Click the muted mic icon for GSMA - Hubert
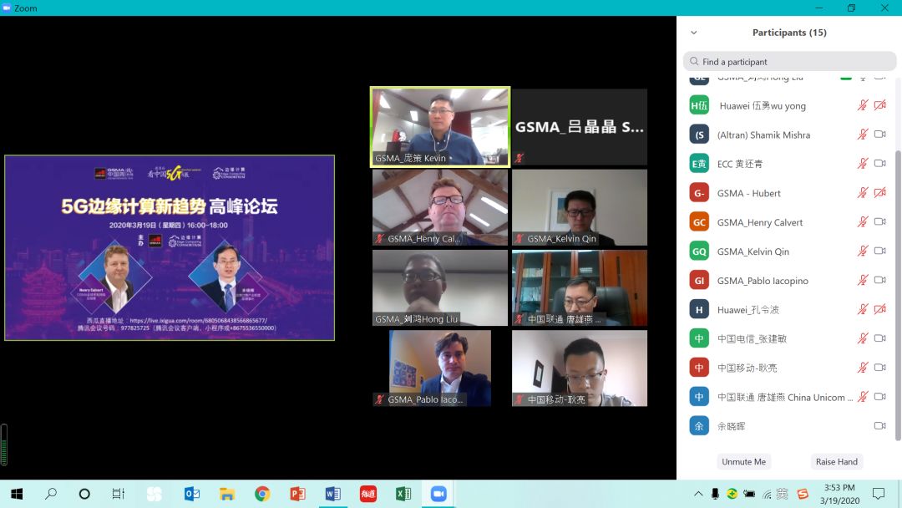 coord(862,193)
